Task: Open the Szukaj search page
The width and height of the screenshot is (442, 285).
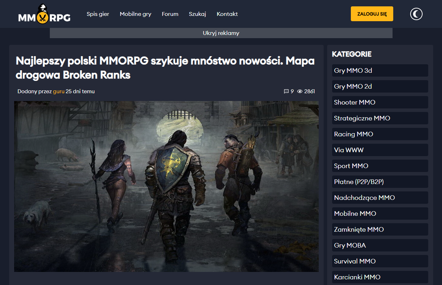Action: tap(198, 14)
